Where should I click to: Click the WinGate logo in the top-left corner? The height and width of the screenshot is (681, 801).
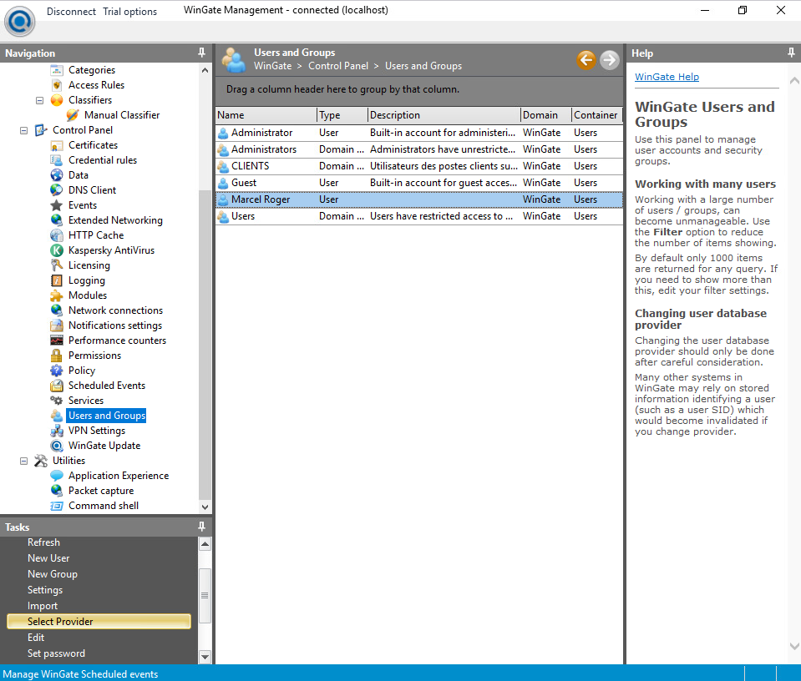coord(19,20)
